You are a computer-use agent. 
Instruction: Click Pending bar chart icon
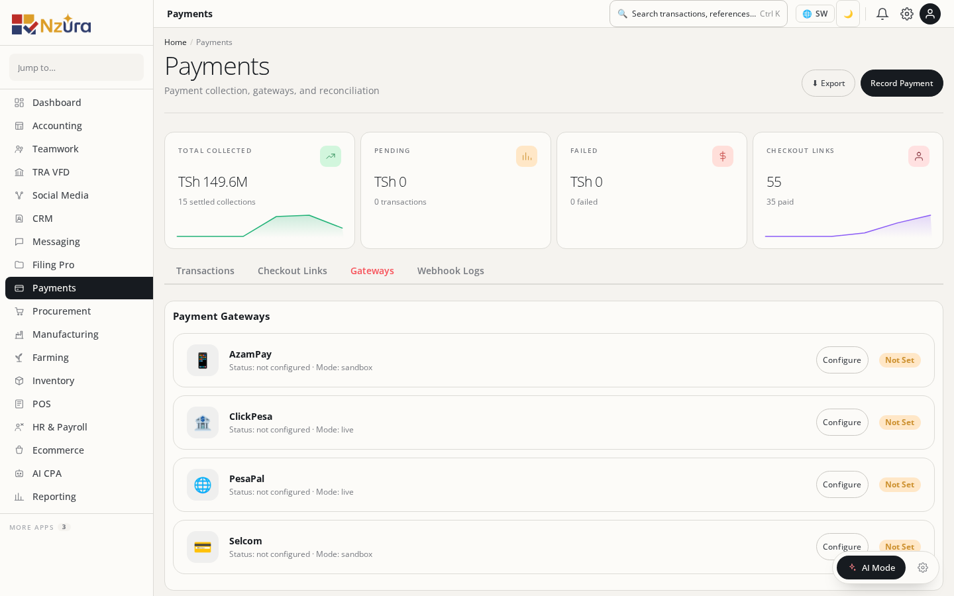tap(527, 156)
